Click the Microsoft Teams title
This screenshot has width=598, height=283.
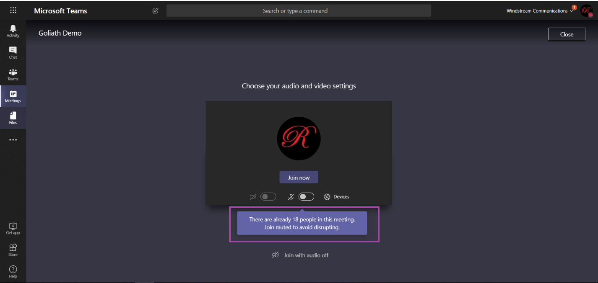point(60,11)
